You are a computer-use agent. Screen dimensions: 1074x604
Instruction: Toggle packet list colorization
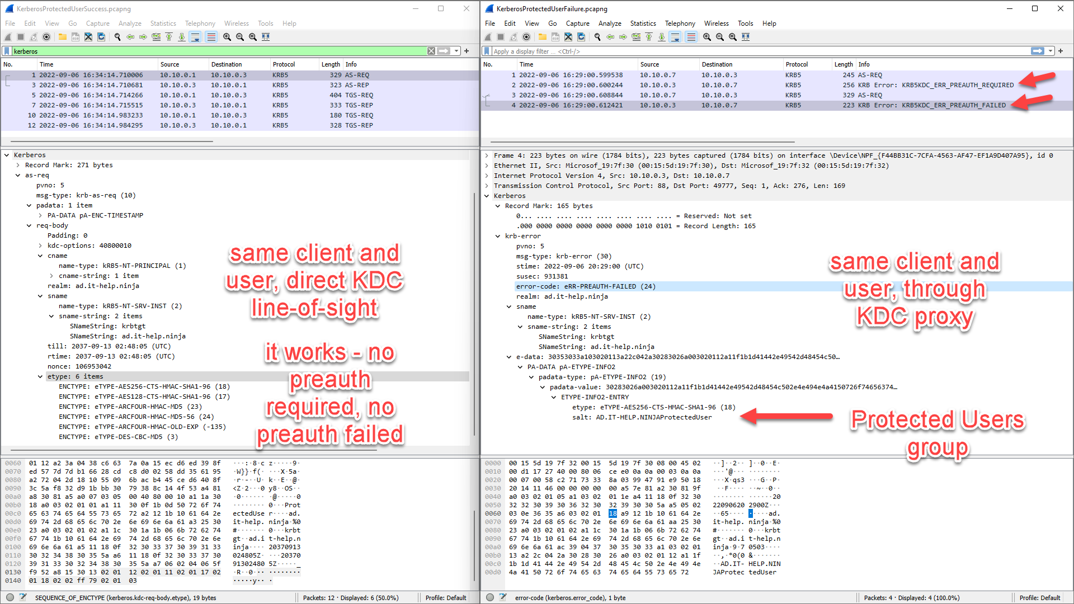[211, 37]
